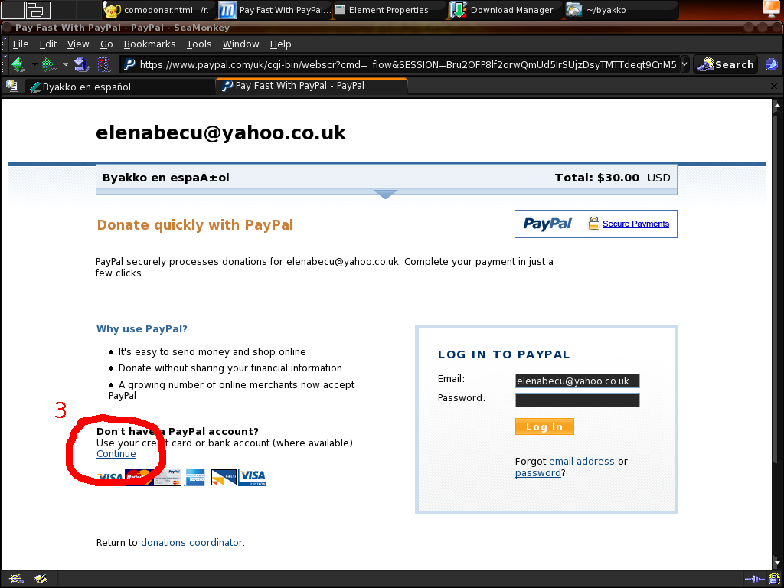This screenshot has width=784, height=588.
Task: Focus the Password input field
Action: [577, 400]
